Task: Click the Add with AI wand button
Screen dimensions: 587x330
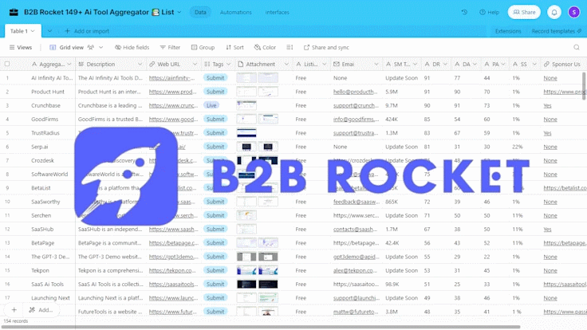Action: click(41, 310)
